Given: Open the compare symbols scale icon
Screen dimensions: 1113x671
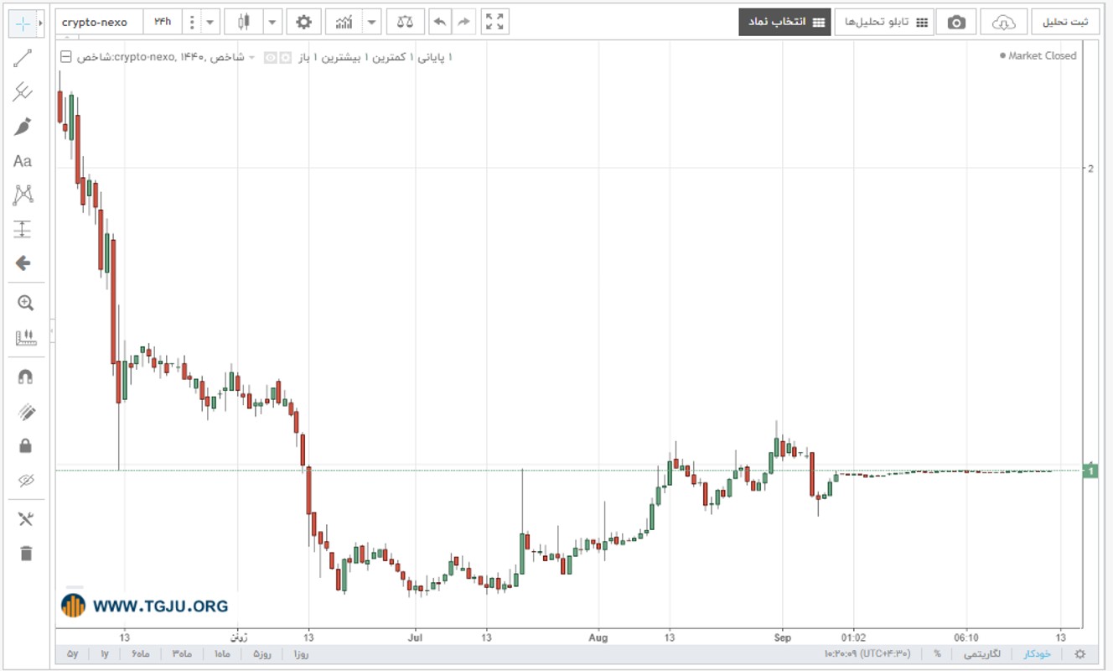Looking at the screenshot, I should pos(406,22).
